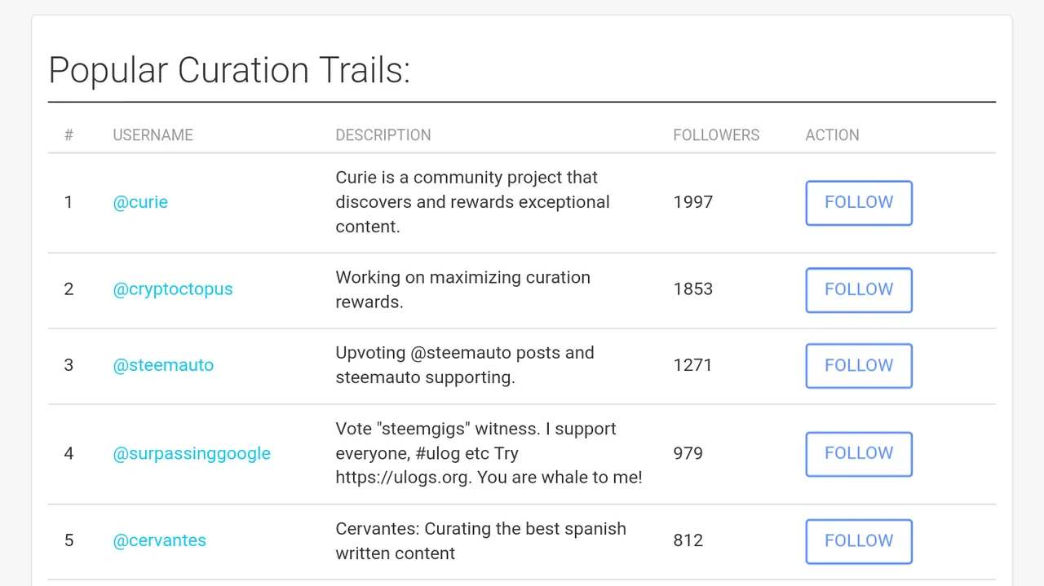Click the DESCRIPTION column header
Image resolution: width=1044 pixels, height=586 pixels.
[x=383, y=135]
